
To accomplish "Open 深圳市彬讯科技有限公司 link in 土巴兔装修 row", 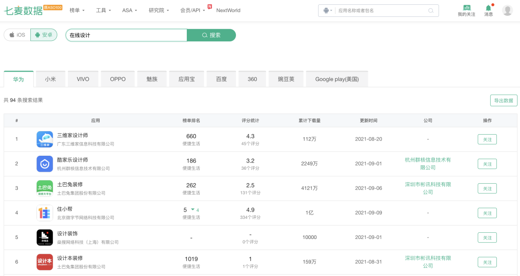I will 428,188.
